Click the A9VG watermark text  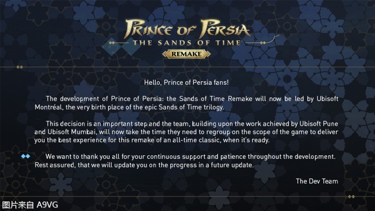29,204
